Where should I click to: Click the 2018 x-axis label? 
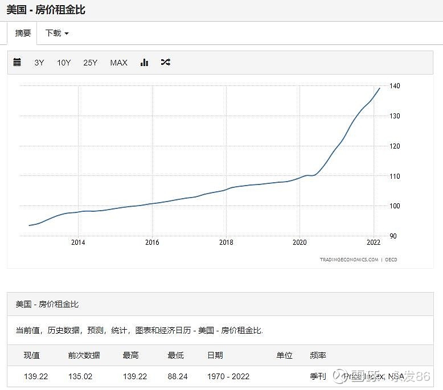pos(226,243)
